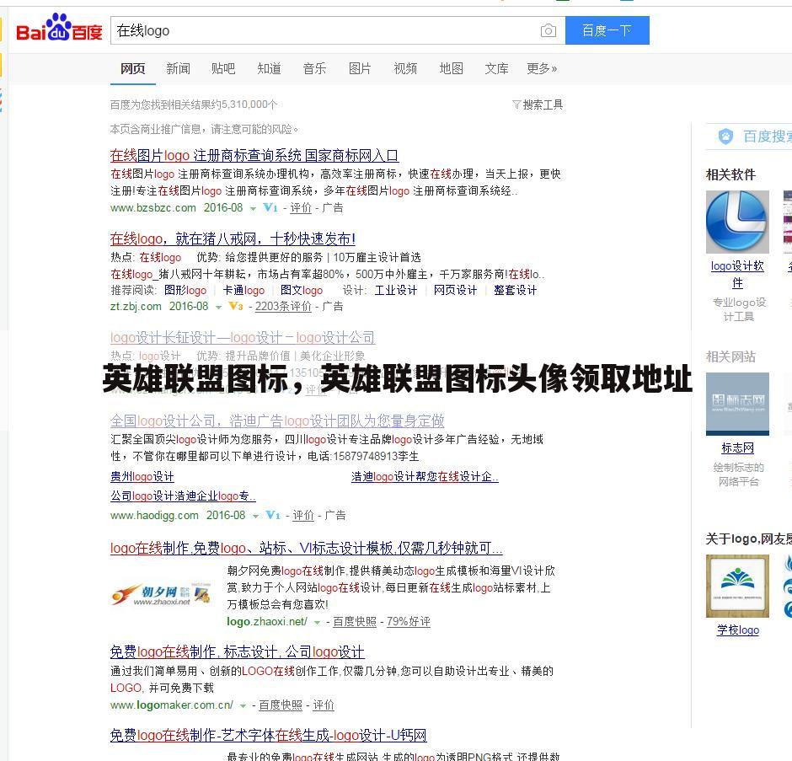Click the 标志网 site thumbnail
792x761 pixels.
(737, 404)
